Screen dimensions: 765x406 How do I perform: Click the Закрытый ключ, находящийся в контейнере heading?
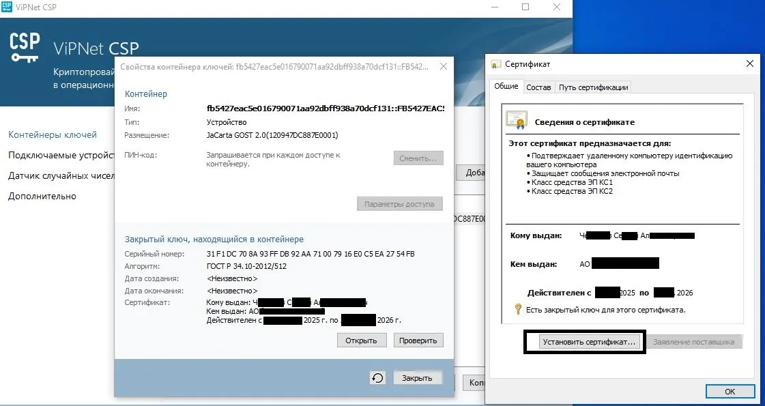point(214,239)
